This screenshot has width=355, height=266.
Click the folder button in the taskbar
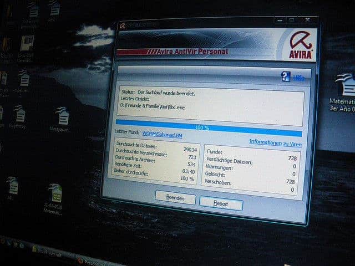[x=47, y=252]
